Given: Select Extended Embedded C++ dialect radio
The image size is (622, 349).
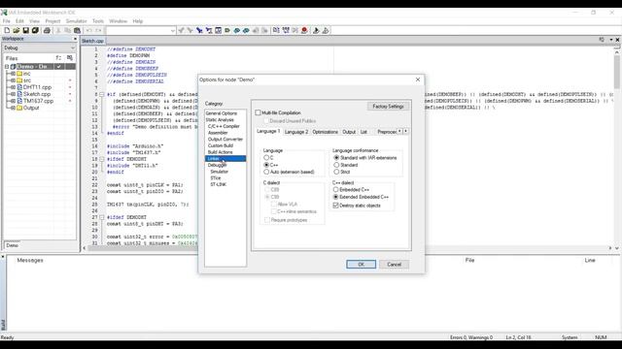Looking at the screenshot, I should click(x=335, y=197).
